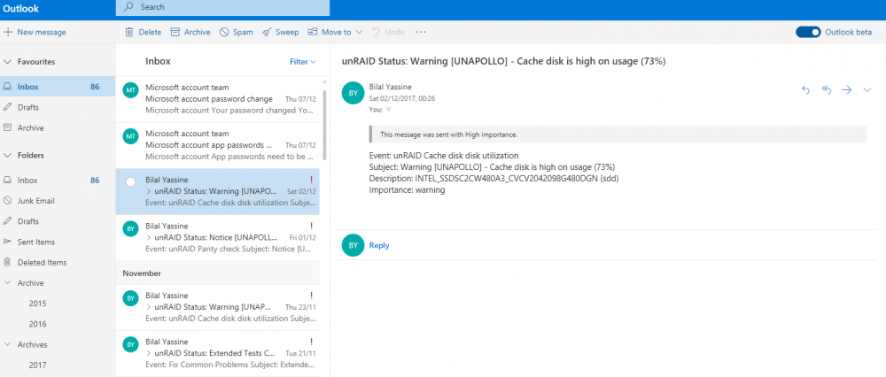This screenshot has width=886, height=377.
Task: Open the Move to dropdown arrow
Action: coord(359,32)
